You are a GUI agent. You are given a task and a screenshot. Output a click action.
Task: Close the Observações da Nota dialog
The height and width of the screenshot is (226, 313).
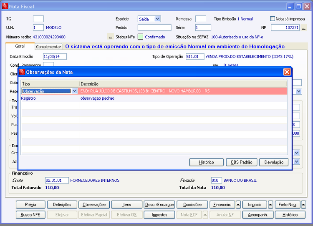tap(287, 72)
